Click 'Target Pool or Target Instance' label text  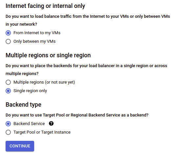42,132
